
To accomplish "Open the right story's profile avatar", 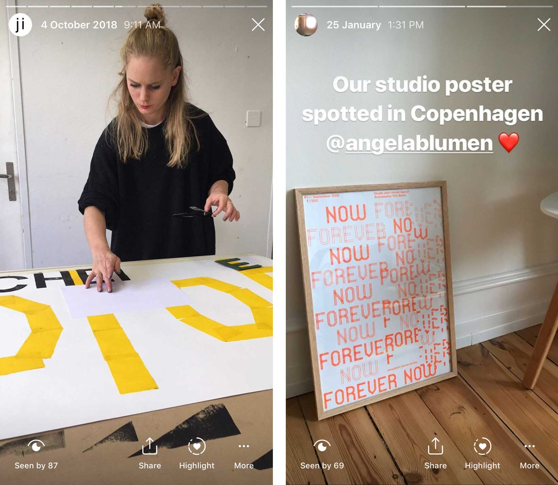I will click(x=306, y=24).
